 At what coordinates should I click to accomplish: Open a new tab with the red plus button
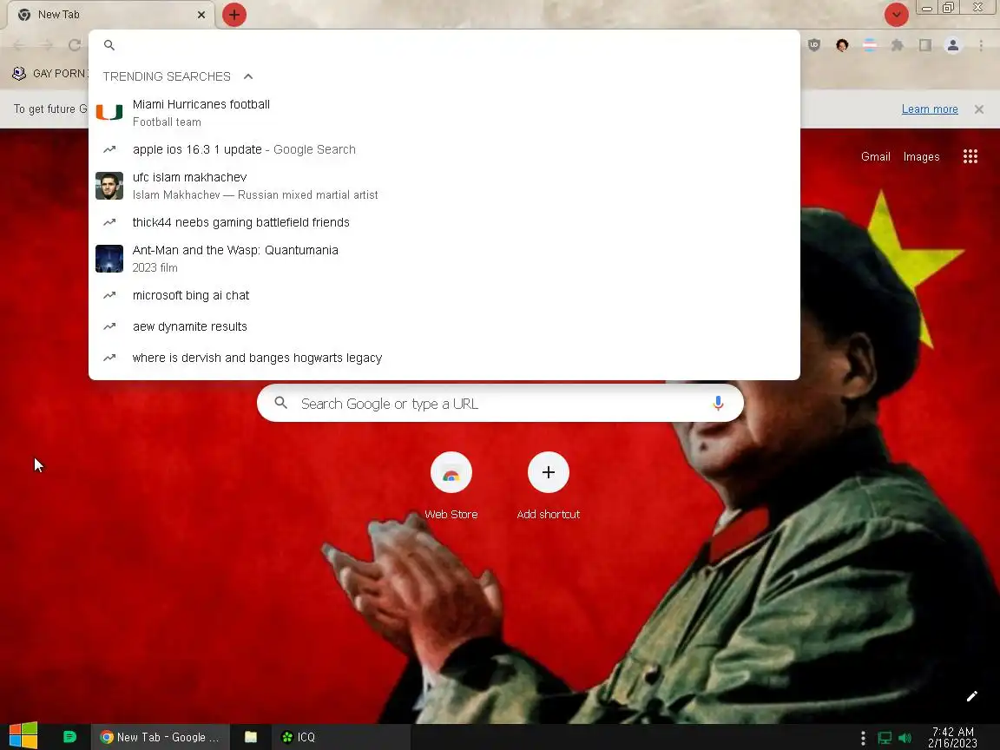click(x=234, y=15)
